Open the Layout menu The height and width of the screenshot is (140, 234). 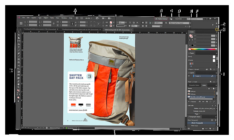[34, 18]
